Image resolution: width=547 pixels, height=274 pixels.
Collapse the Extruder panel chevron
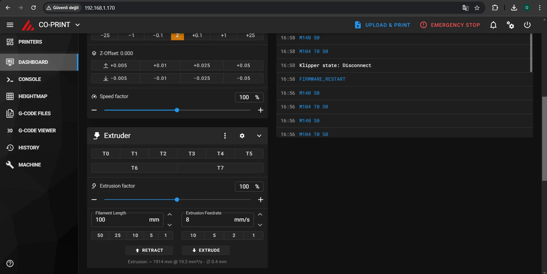click(x=259, y=136)
